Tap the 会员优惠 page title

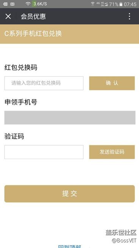tap(33, 16)
